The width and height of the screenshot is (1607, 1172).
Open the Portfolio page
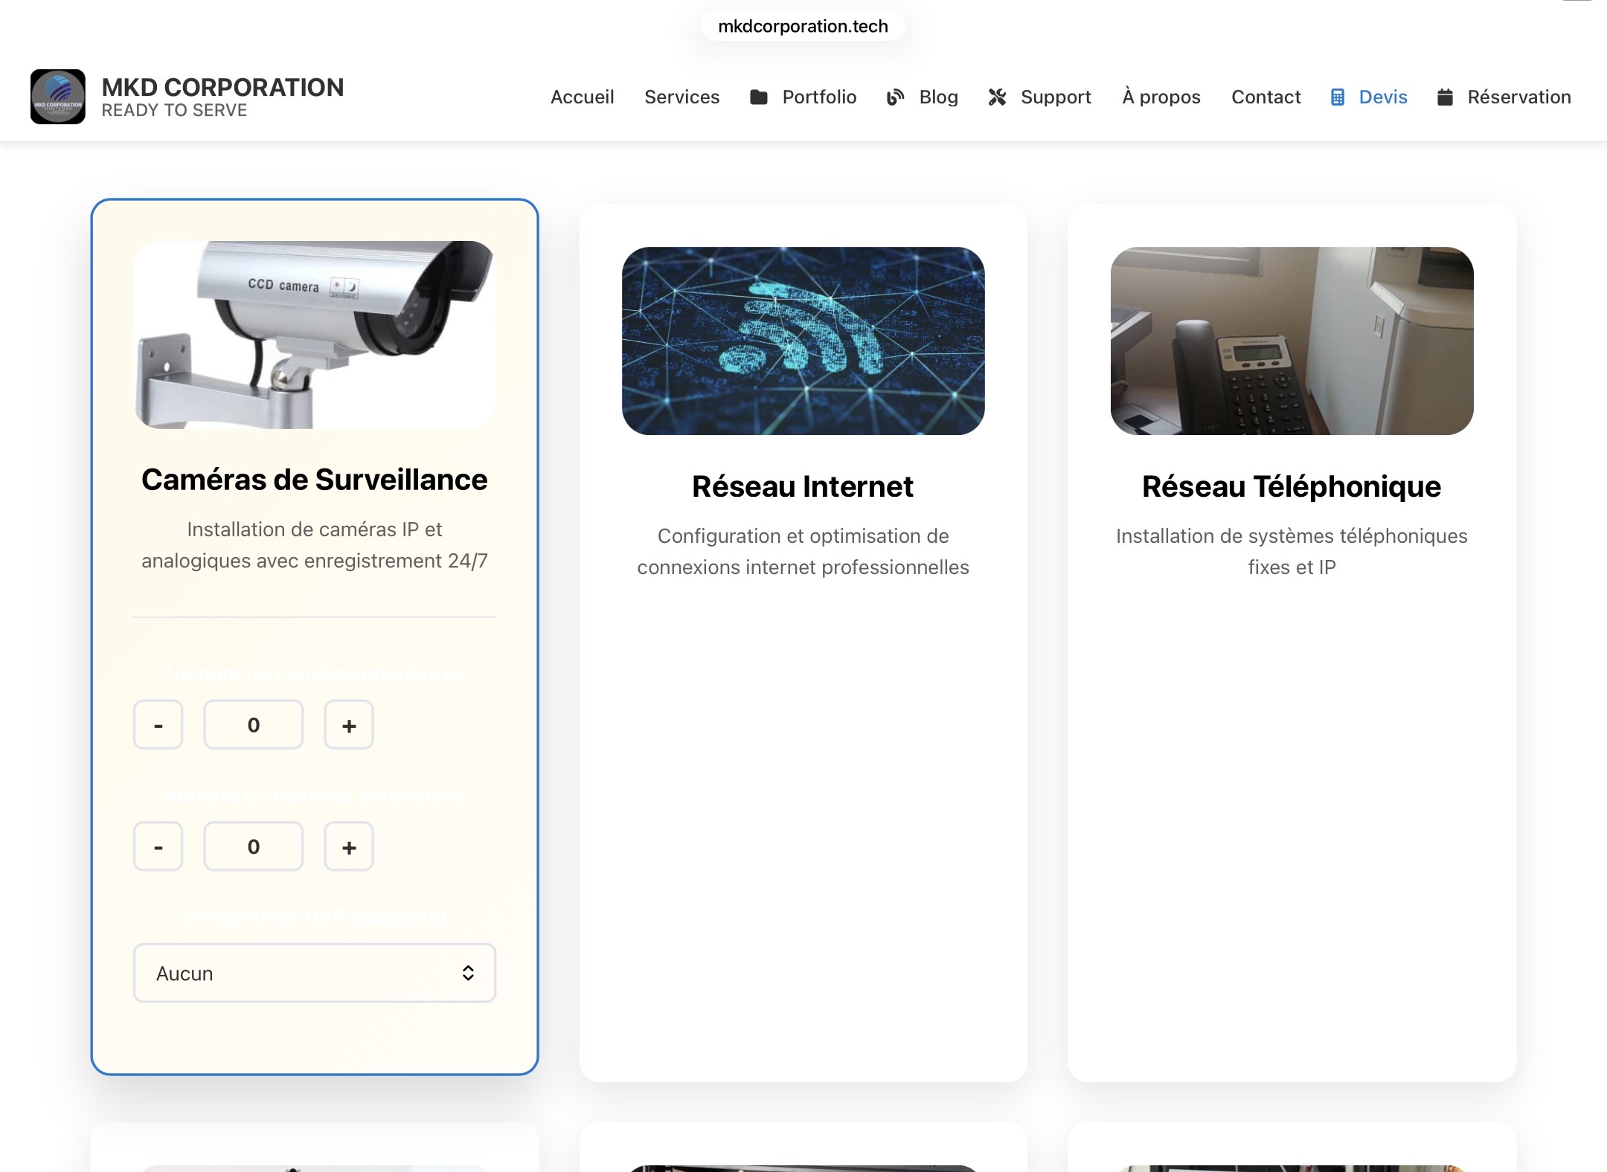819,97
